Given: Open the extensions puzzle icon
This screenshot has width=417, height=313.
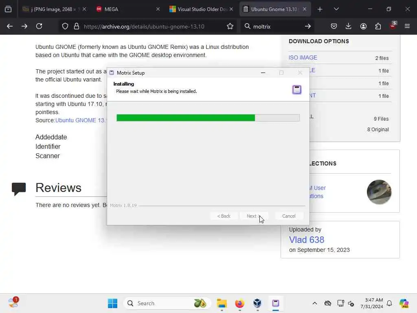Looking at the screenshot, I should (378, 26).
